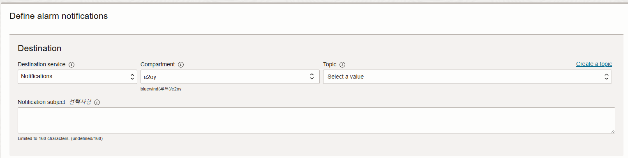Click info icon after Notification subject 선택사항
Screen dimensions: 628x158
[x=97, y=102]
